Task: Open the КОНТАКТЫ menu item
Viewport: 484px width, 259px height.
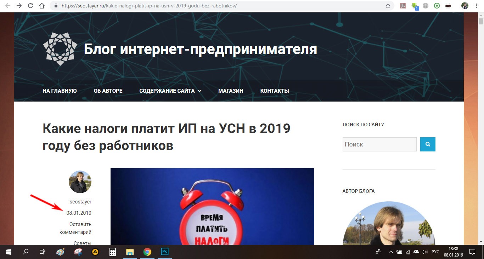Action: tap(275, 91)
